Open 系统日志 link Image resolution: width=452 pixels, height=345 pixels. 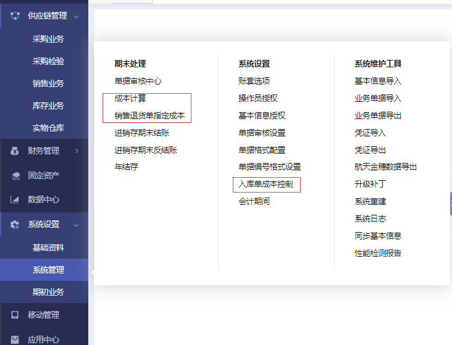[x=370, y=218]
